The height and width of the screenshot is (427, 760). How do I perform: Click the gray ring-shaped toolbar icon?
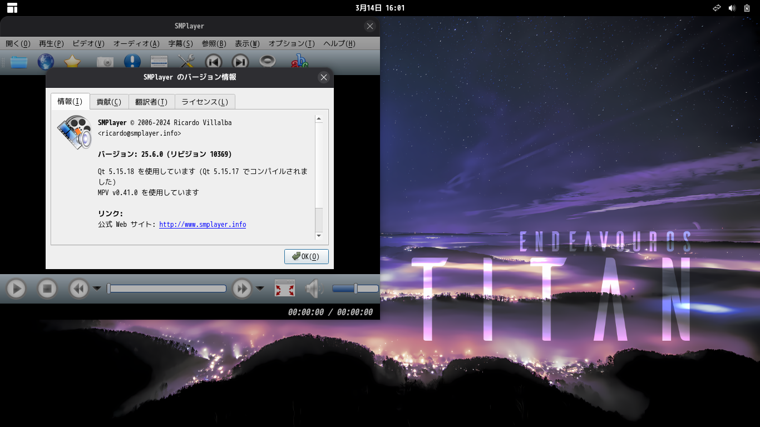(268, 61)
